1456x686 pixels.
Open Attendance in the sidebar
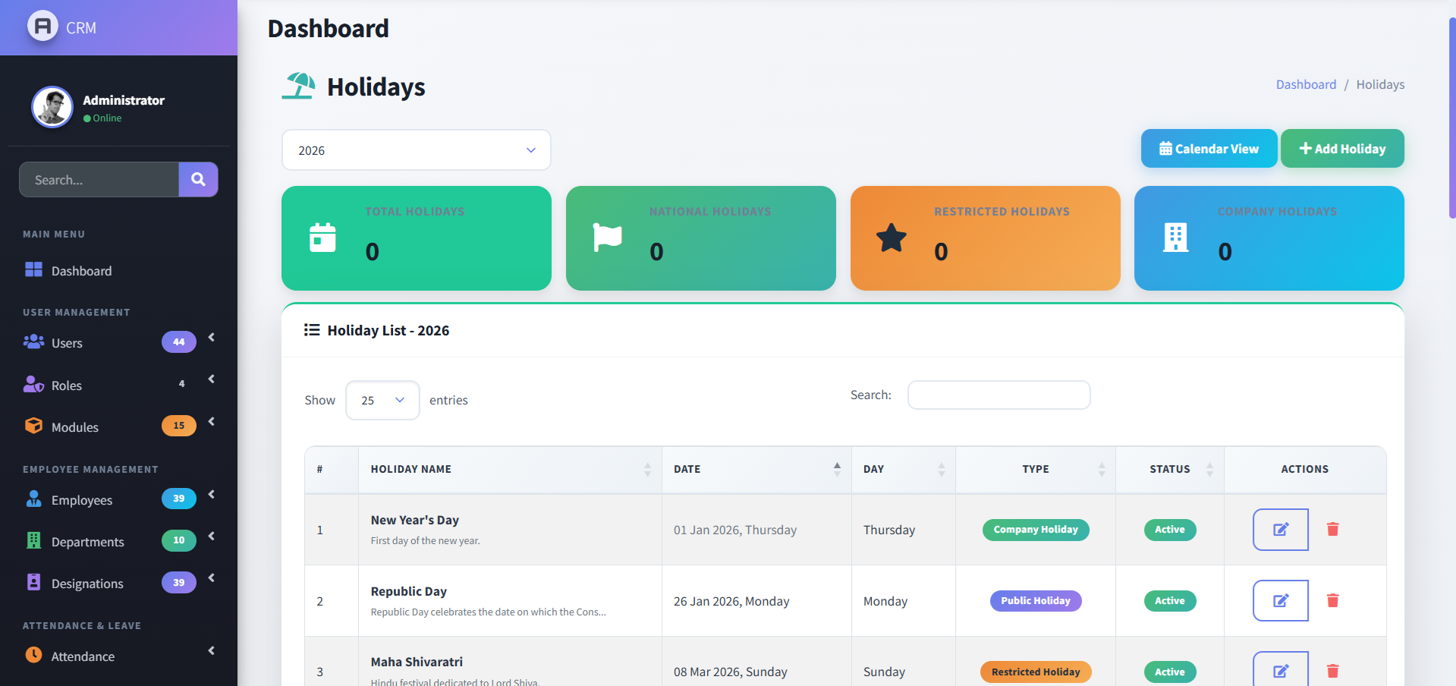pyautogui.click(x=83, y=656)
